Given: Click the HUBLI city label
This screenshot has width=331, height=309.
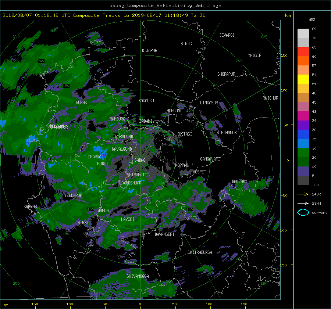Looking at the screenshot, I should (102, 164).
